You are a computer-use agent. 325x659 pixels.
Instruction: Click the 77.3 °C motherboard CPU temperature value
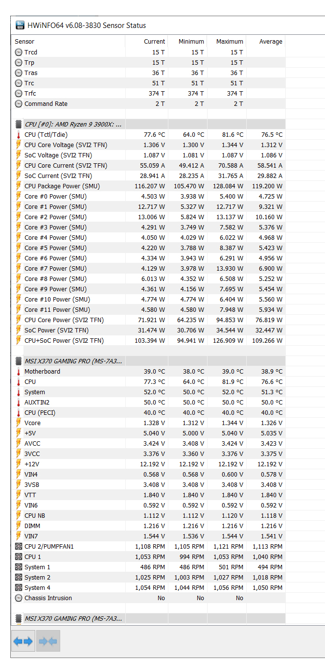pos(154,381)
